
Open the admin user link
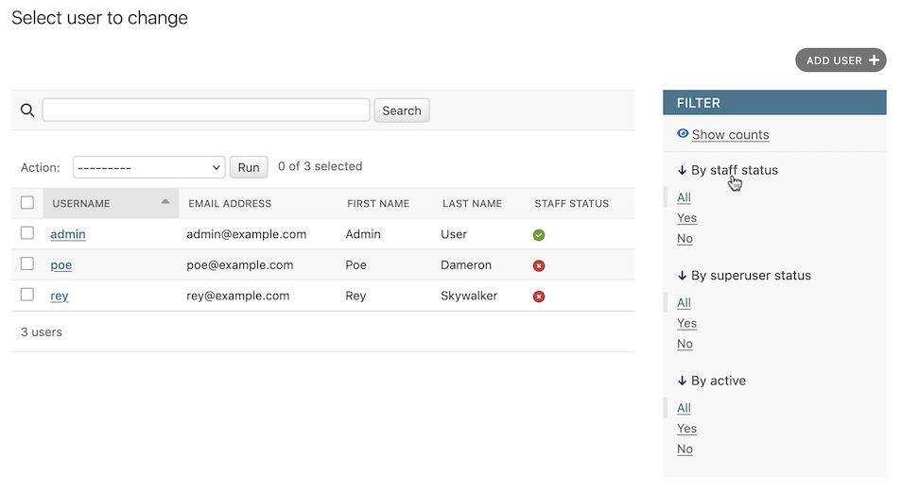click(68, 234)
